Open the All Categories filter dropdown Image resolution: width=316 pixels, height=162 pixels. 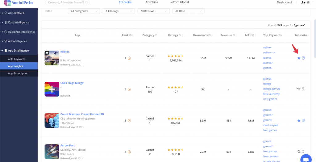click(x=84, y=11)
